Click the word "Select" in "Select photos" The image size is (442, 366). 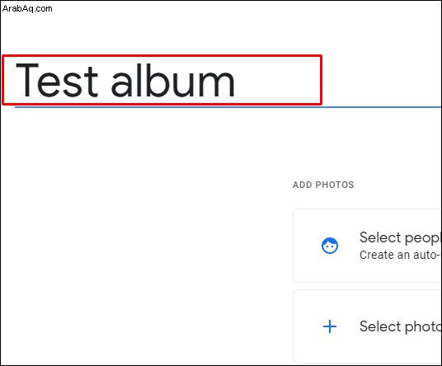pos(380,326)
